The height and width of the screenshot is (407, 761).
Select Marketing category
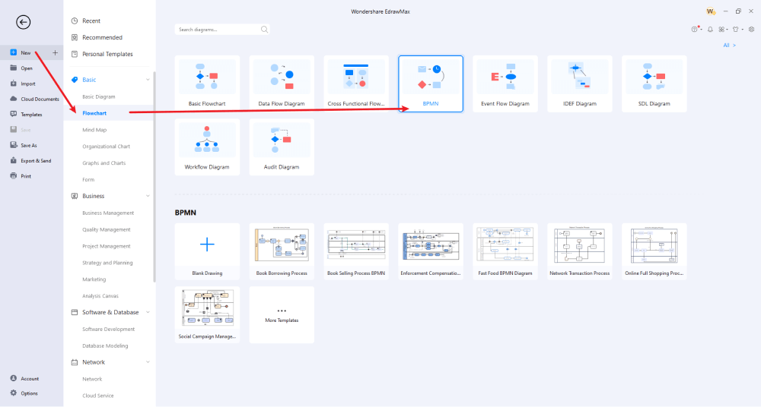(x=94, y=279)
